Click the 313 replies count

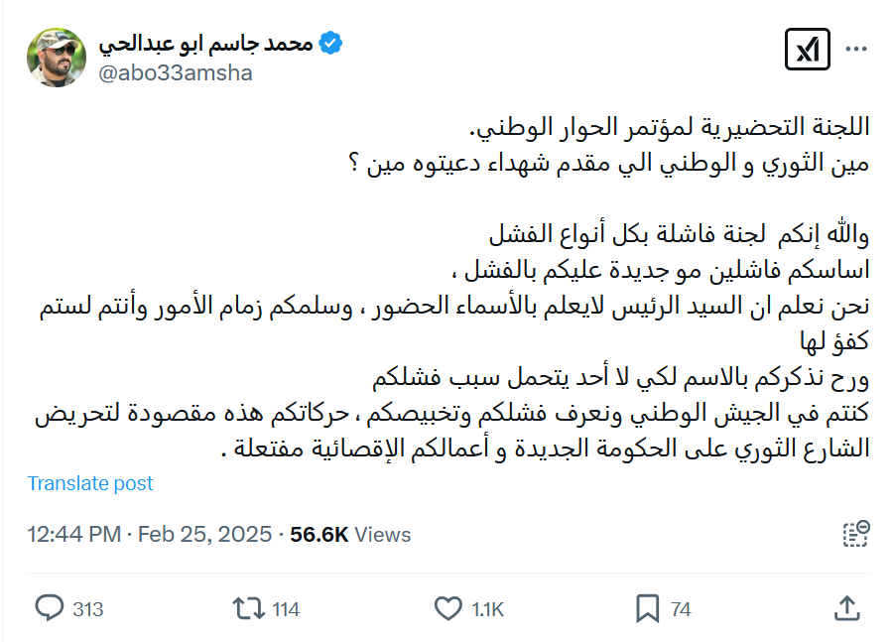pos(88,609)
